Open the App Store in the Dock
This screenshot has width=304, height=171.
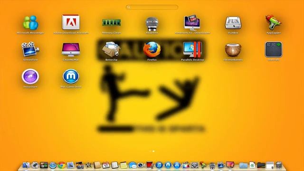click(x=177, y=165)
